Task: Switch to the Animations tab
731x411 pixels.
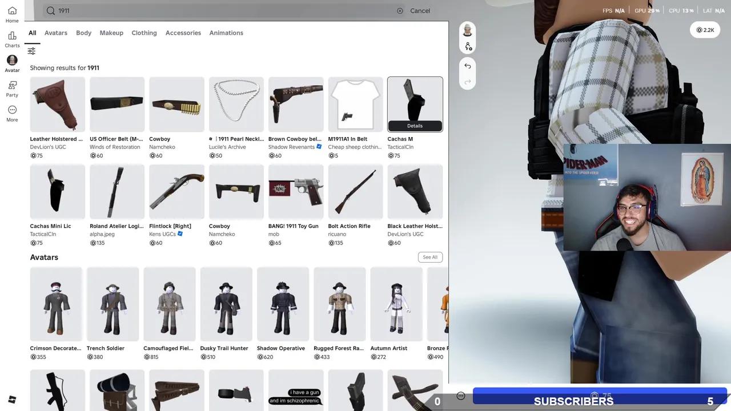Action: pyautogui.click(x=226, y=33)
